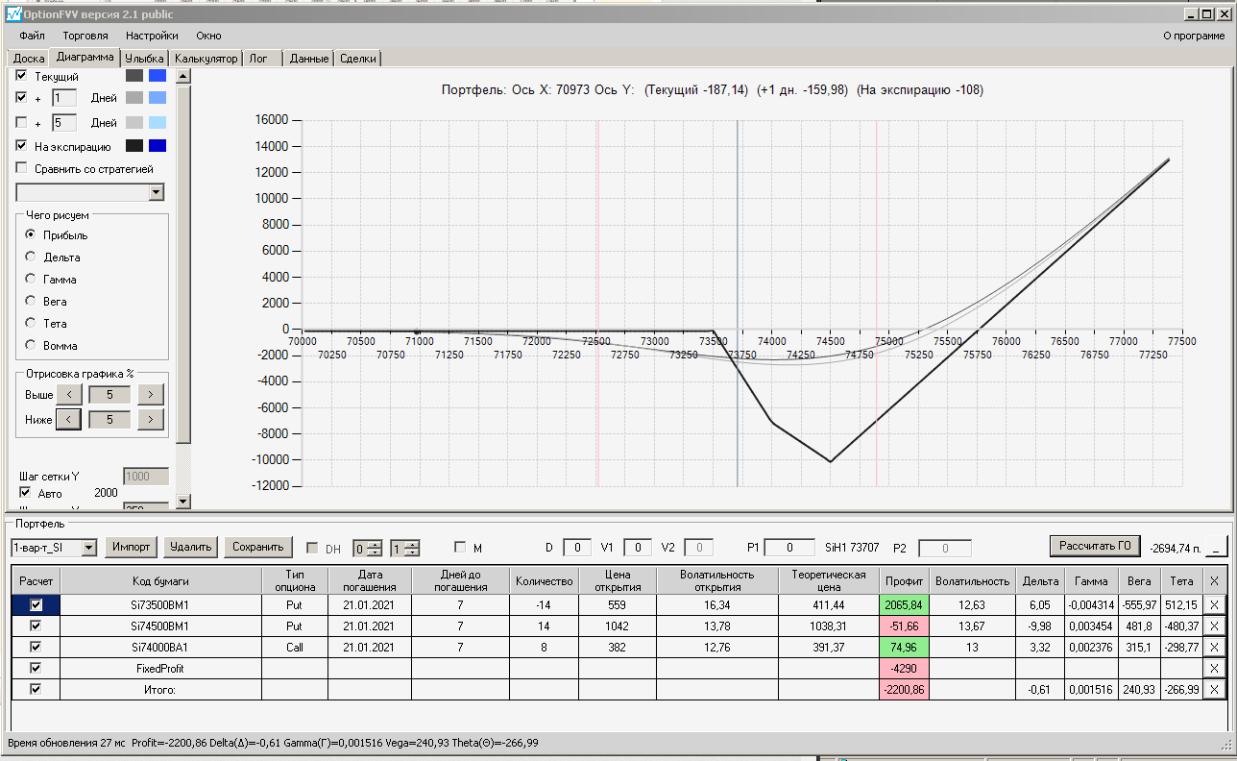Uncheck the Расчет checkbox for FixedProfit

[x=36, y=668]
